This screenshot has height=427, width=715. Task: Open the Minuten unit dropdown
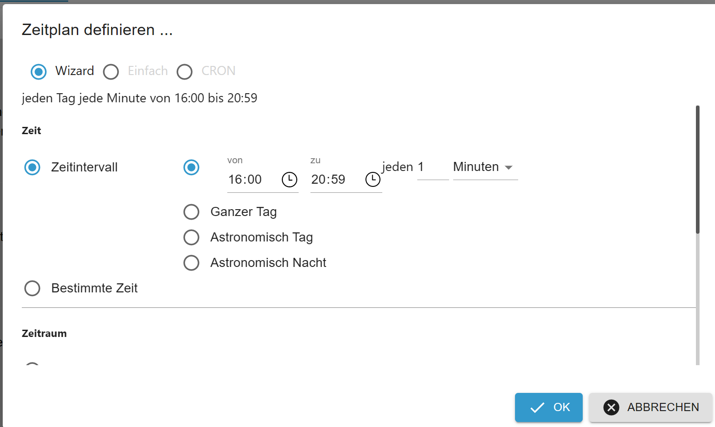(x=485, y=167)
